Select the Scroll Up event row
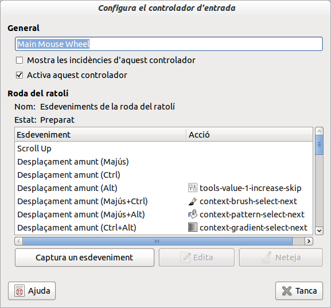This screenshot has height=308, width=331. pyautogui.click(x=164, y=149)
